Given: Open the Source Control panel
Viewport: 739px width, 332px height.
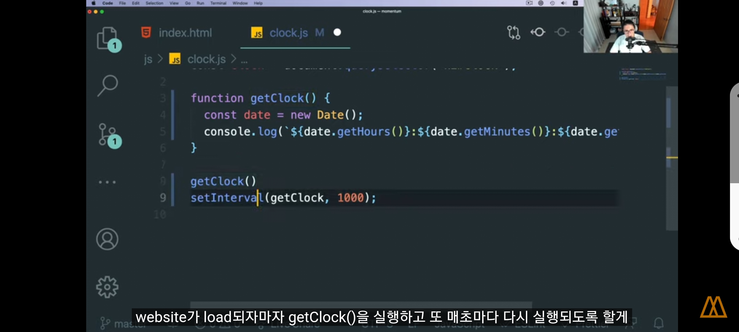Looking at the screenshot, I should 107,134.
